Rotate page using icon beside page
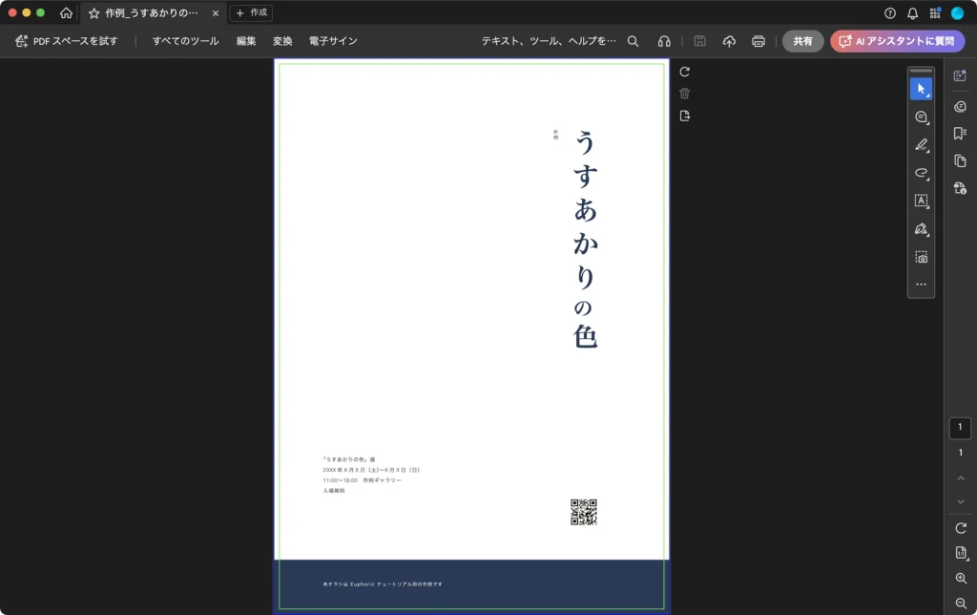The image size is (977, 615). (684, 72)
